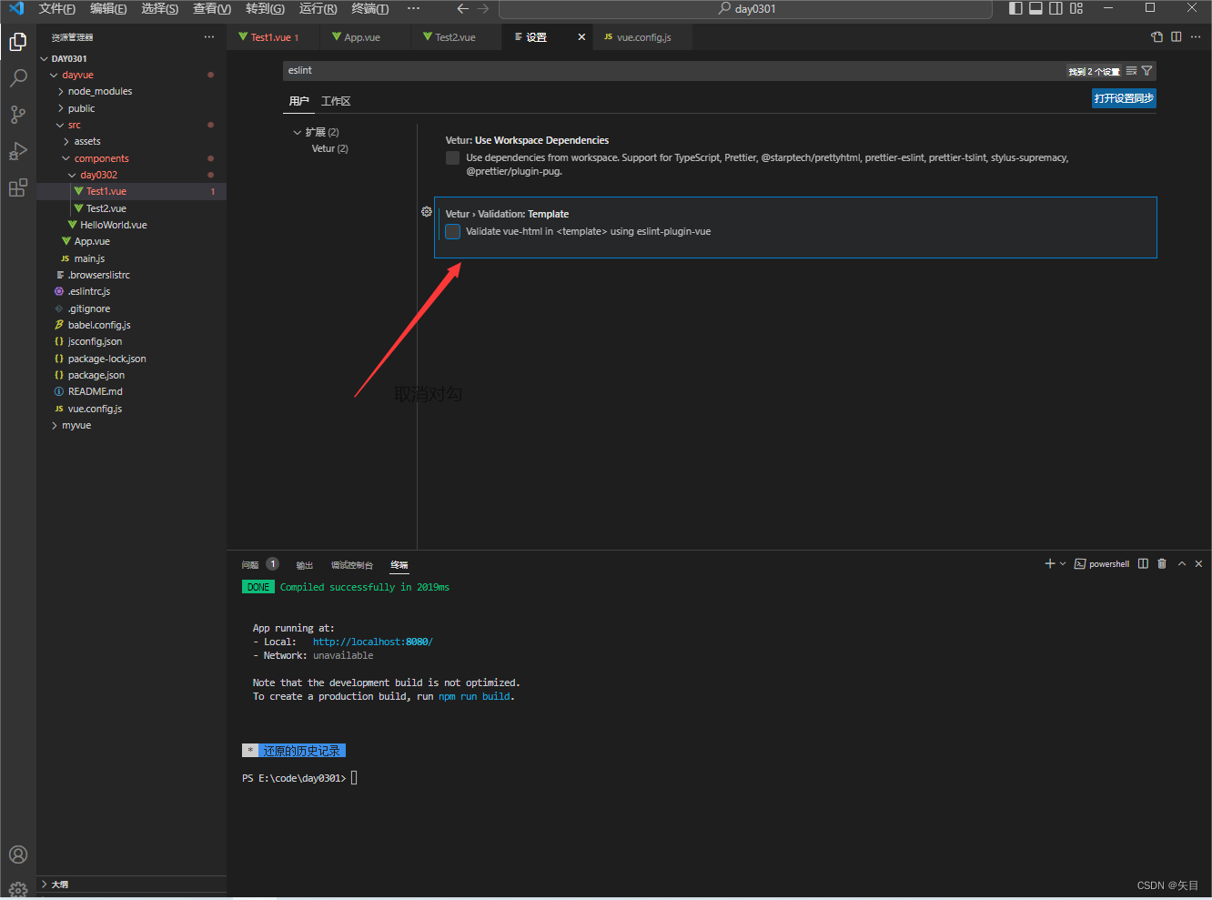Open the .eslintrc.js file
Image resolution: width=1212 pixels, height=900 pixels.
[89, 291]
